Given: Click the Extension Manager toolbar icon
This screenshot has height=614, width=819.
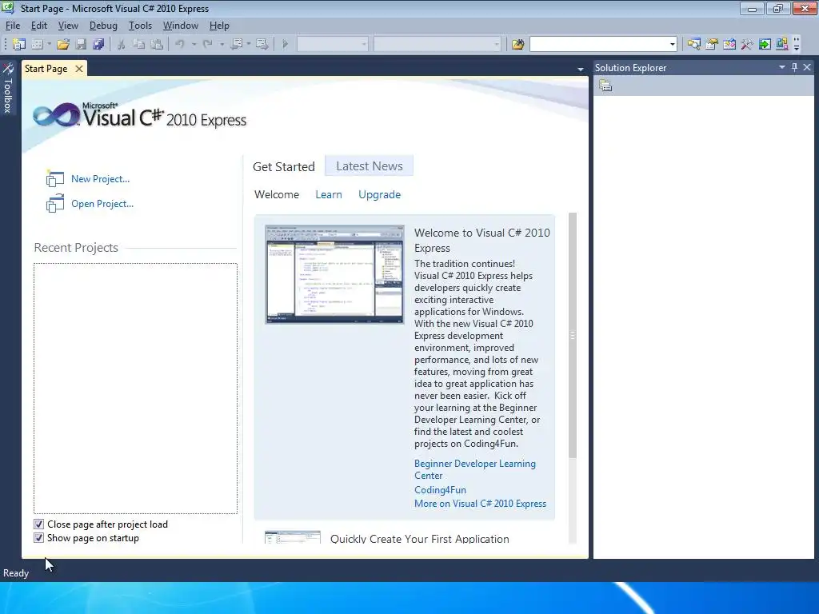Looking at the screenshot, I should (782, 45).
